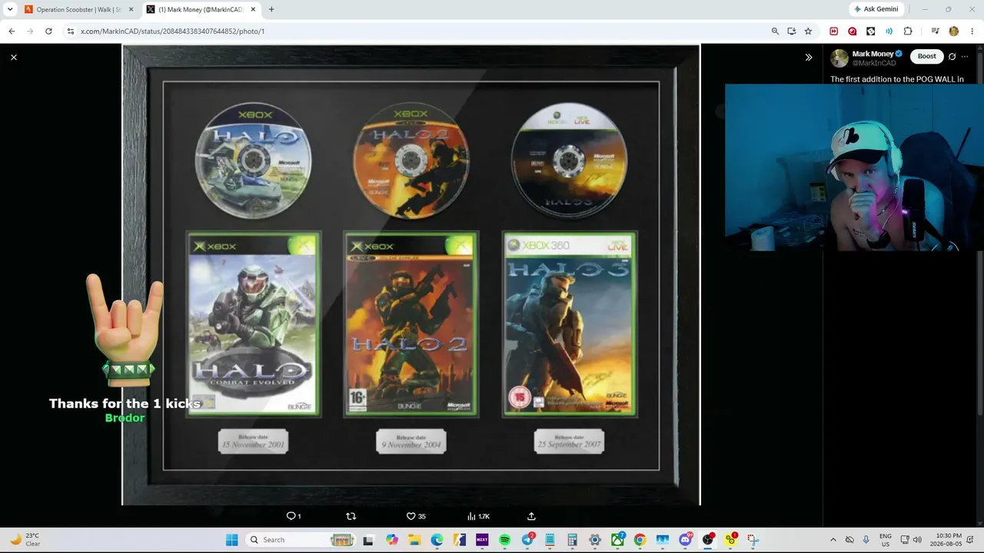Viewport: 984px width, 553px height.
Task: Close the photo viewer with the X
Action: [x=14, y=57]
